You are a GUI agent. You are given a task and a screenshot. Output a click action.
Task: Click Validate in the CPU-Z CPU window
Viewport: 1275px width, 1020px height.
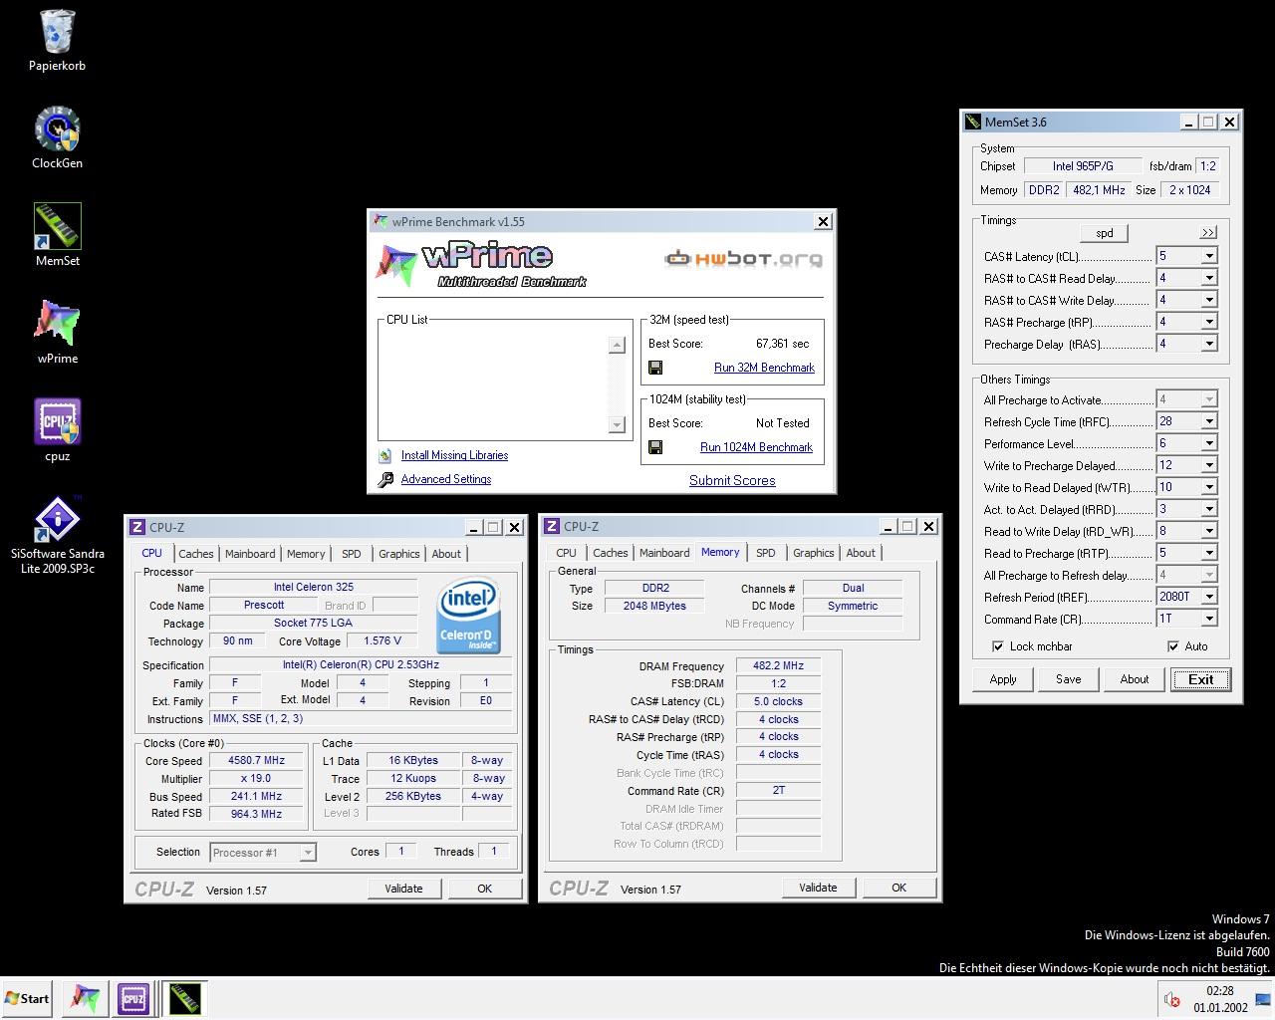pyautogui.click(x=403, y=889)
